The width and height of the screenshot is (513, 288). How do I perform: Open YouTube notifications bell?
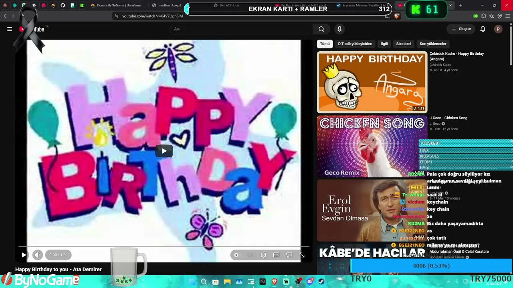(483, 29)
